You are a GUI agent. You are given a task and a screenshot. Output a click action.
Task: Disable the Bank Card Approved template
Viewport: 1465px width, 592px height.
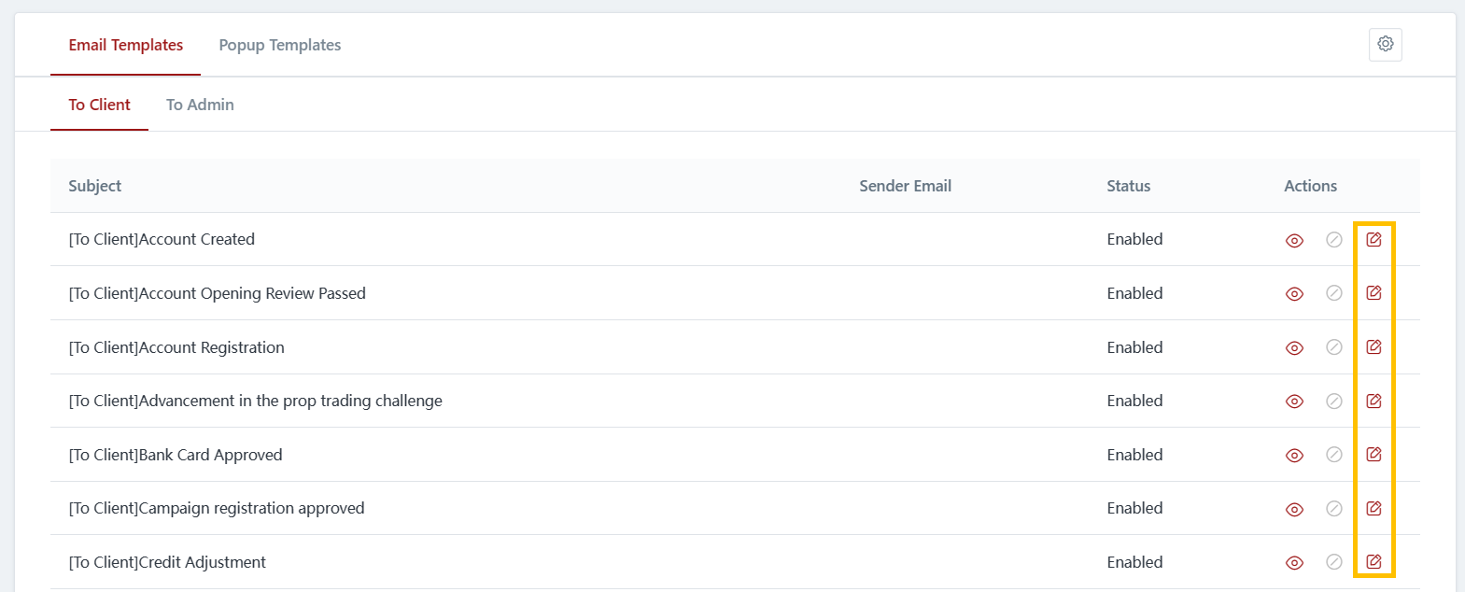click(x=1334, y=455)
